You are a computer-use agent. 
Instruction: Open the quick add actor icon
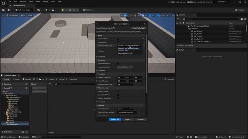(x=40, y=10)
